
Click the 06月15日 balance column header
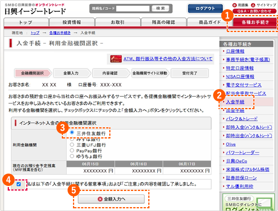coord(90,164)
